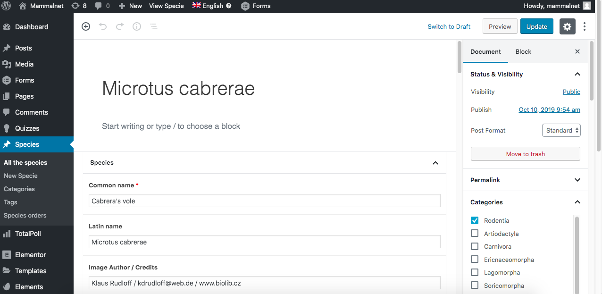
Task: Uncheck the Rodentia category
Action: [x=475, y=220]
